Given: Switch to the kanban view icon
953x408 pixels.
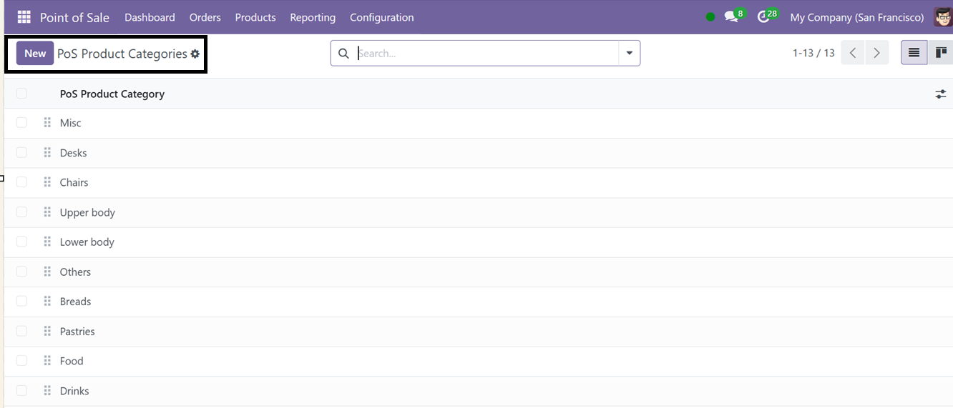Looking at the screenshot, I should click(941, 53).
